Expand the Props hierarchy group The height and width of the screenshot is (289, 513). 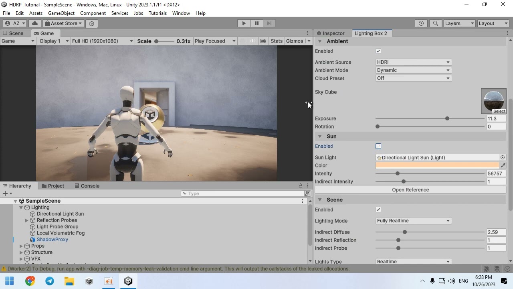pos(21,246)
